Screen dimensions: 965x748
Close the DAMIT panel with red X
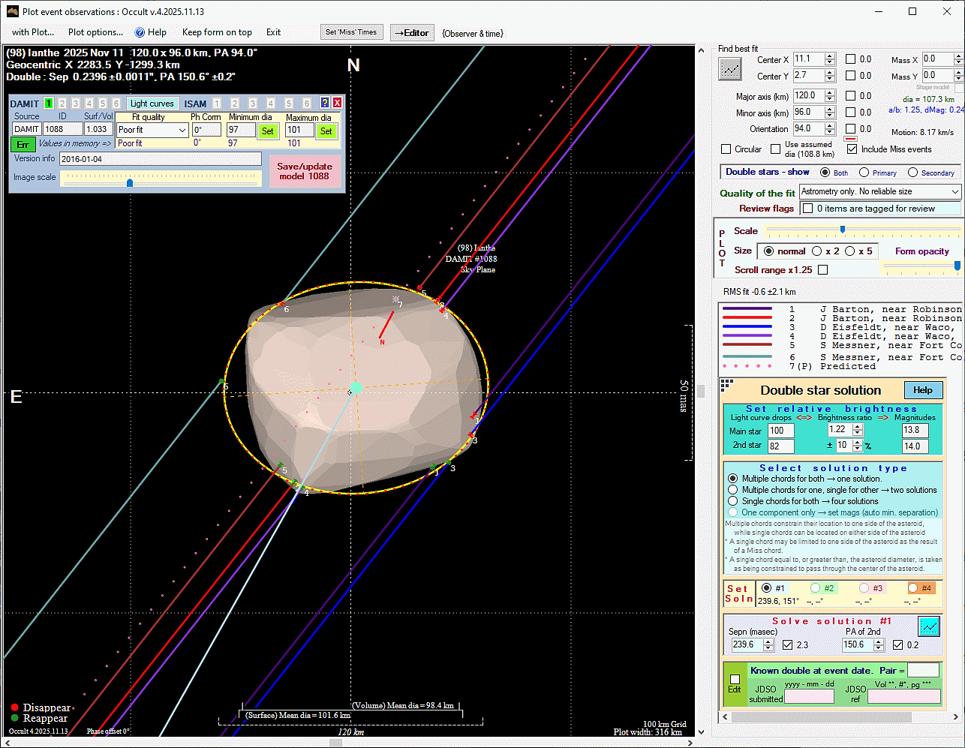coord(337,103)
